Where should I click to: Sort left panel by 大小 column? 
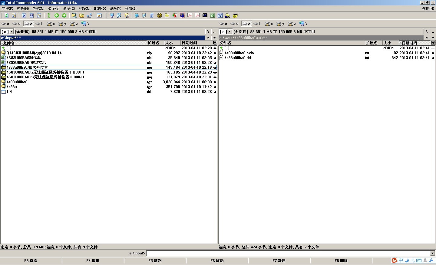tap(173, 43)
